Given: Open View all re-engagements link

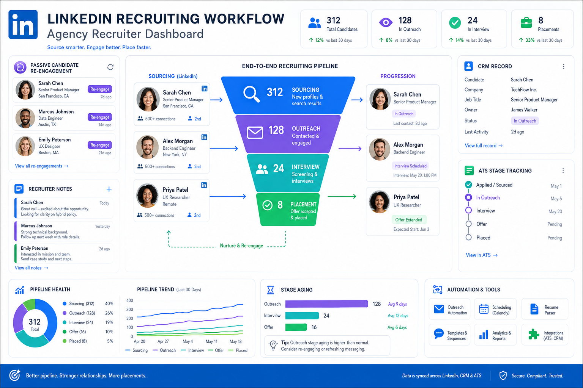Looking at the screenshot, I should pos(42,166).
